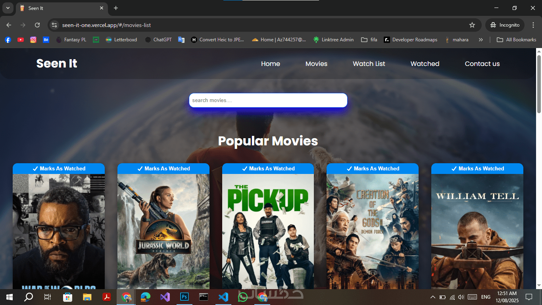This screenshot has width=542, height=305.
Task: Open the Chrome three-dot menu
Action: [x=533, y=25]
